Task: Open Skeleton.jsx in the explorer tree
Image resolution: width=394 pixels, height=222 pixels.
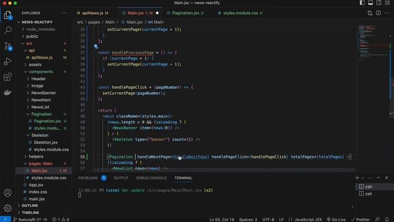Action: coord(46,142)
